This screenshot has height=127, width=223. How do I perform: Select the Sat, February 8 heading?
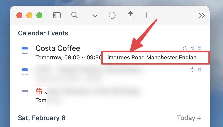(42, 118)
